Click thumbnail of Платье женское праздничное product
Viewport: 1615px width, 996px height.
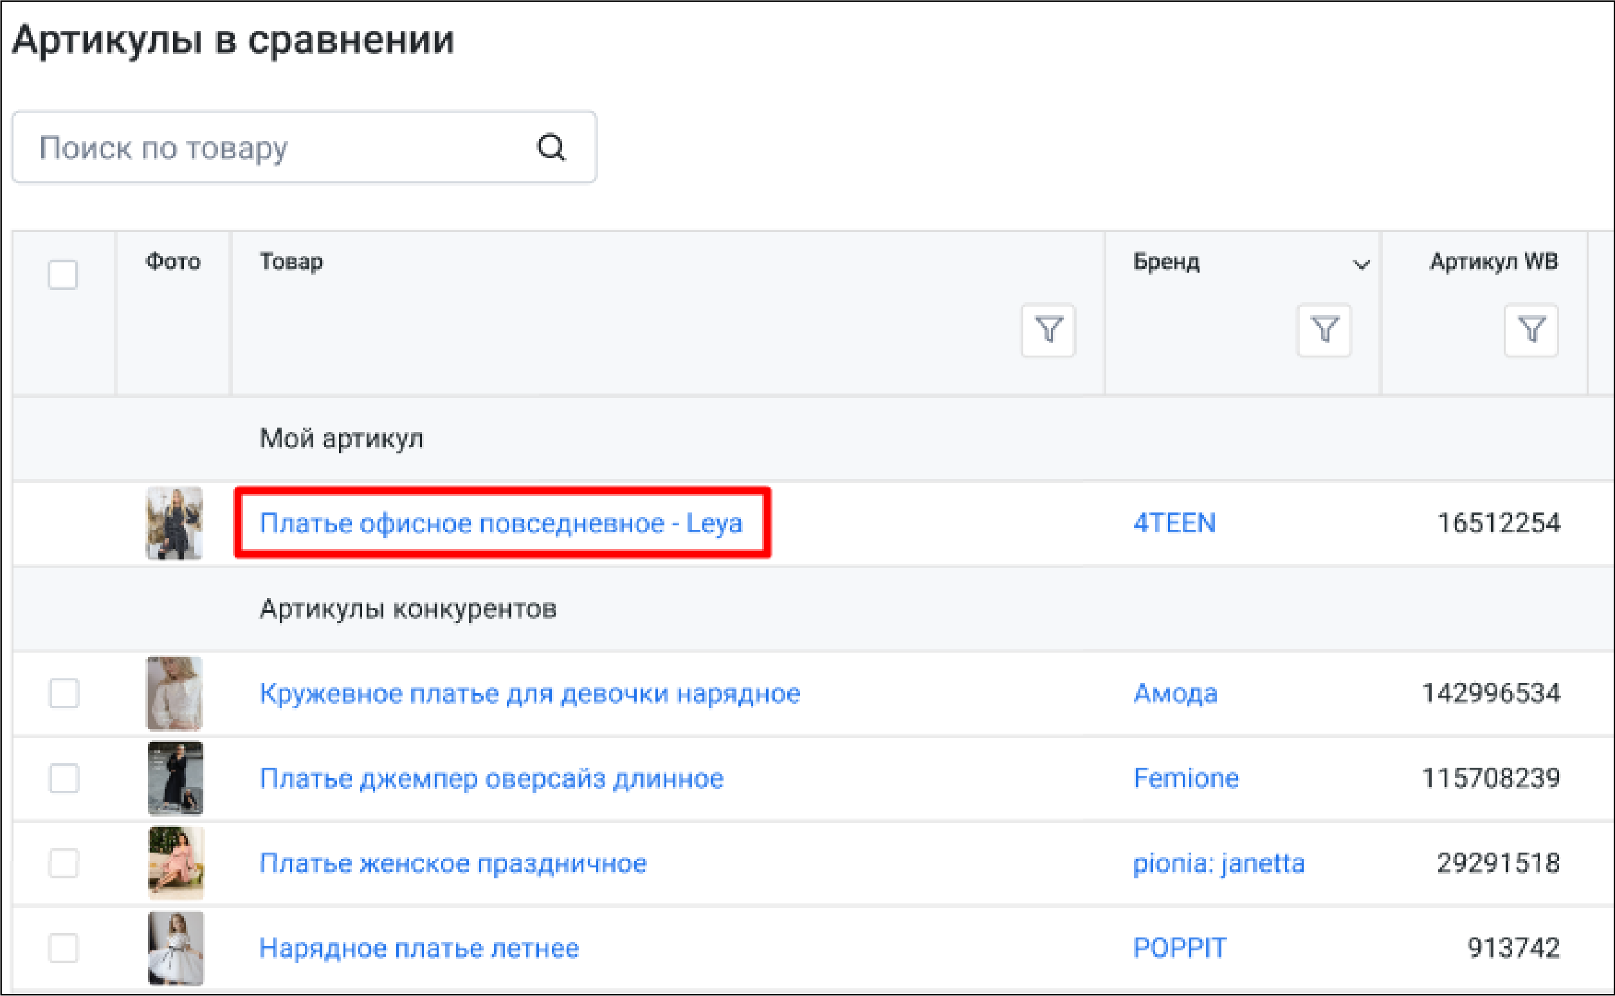click(x=176, y=864)
